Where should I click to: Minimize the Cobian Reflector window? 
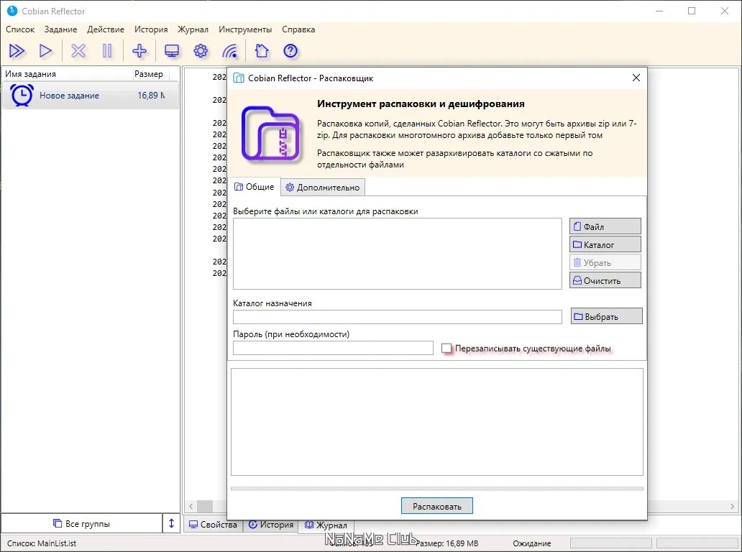[x=659, y=11]
